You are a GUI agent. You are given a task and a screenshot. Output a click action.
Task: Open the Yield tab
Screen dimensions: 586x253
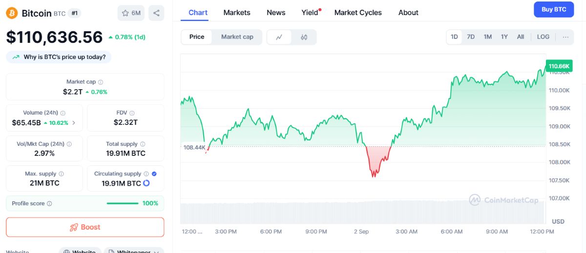click(310, 13)
